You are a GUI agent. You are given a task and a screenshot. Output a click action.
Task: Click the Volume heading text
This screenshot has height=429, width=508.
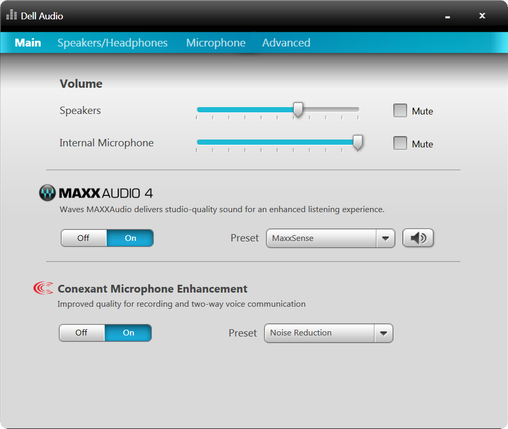coord(81,84)
